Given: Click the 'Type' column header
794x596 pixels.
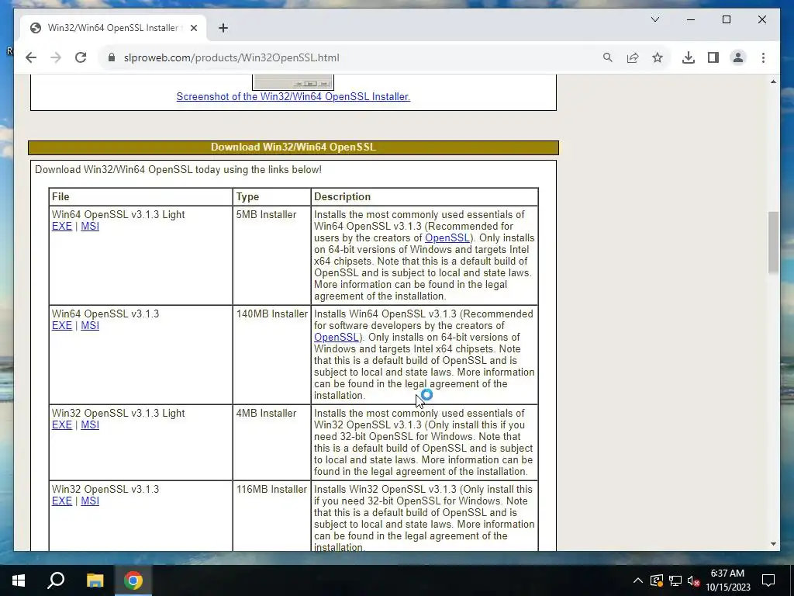Looking at the screenshot, I should click(x=271, y=196).
